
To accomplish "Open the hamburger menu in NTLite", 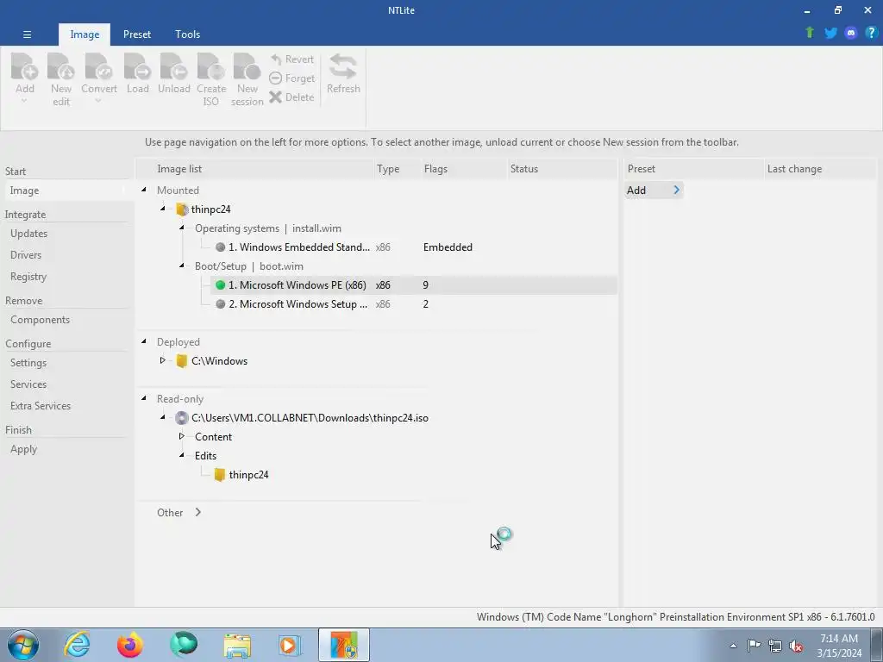I will pos(27,34).
